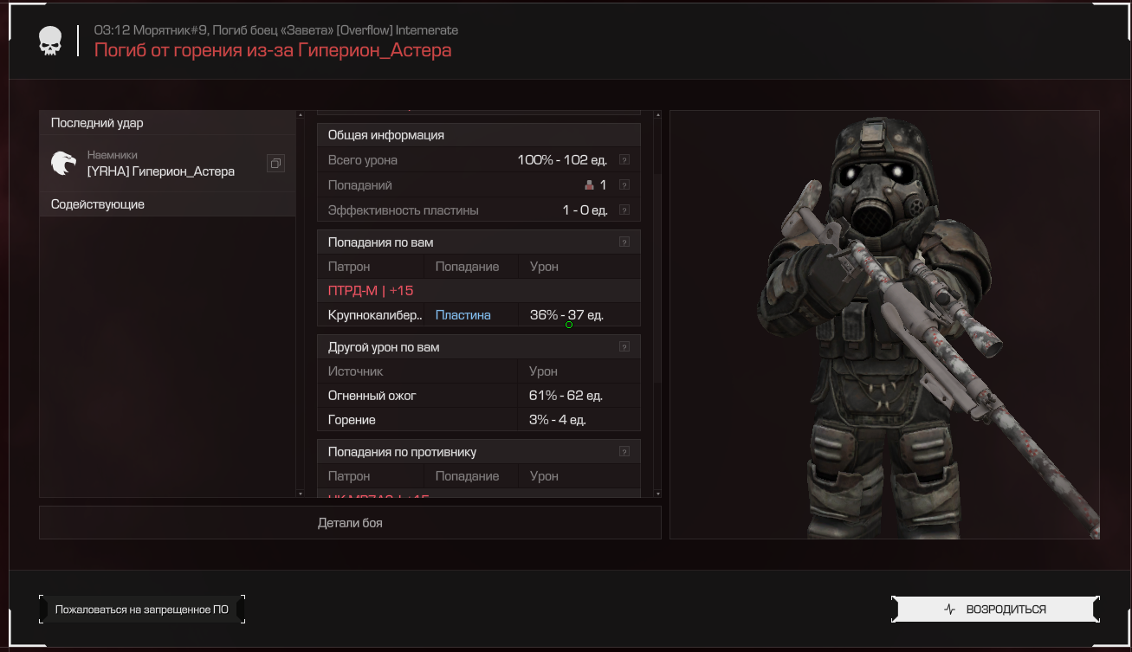Click the skull death icon in header
The height and width of the screenshot is (652, 1132).
pyautogui.click(x=50, y=41)
